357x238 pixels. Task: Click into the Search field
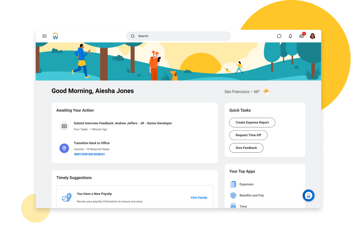[178, 36]
